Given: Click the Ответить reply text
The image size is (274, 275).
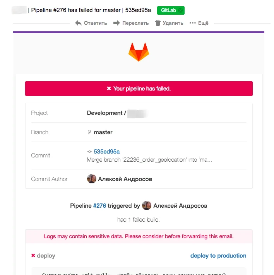Looking at the screenshot, I should [96, 23].
